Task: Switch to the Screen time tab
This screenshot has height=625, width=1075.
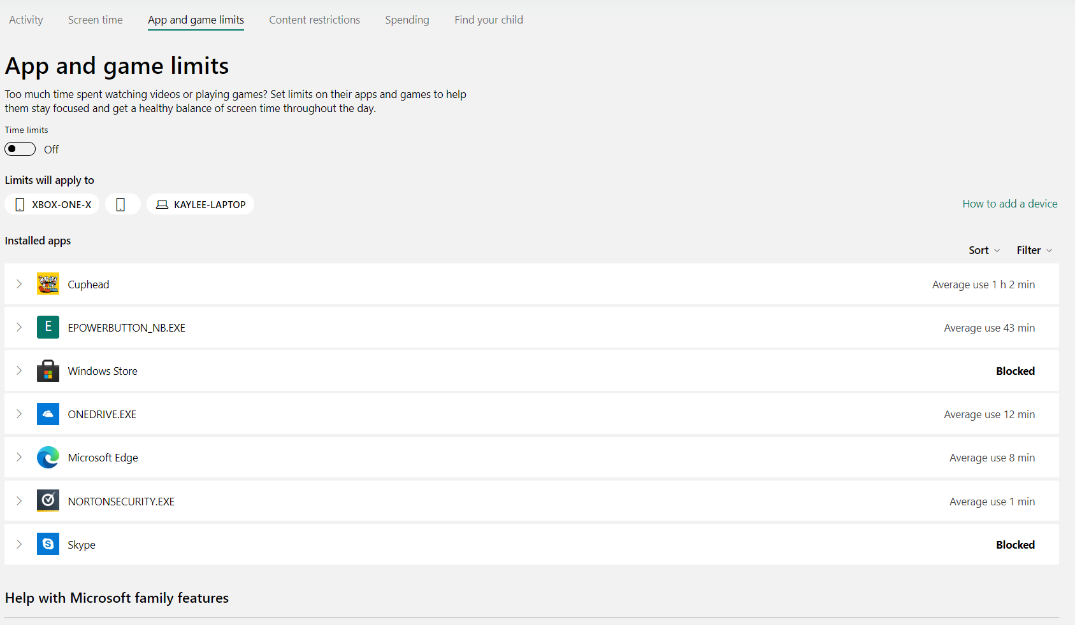Action: click(96, 20)
